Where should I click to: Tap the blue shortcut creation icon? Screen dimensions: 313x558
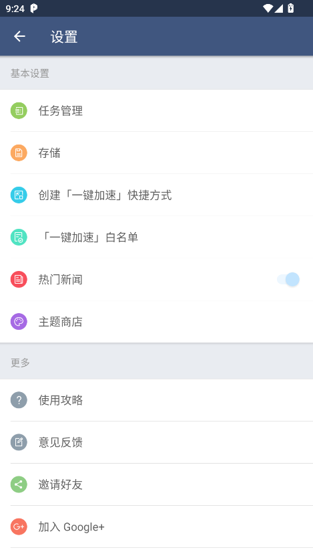coord(19,195)
